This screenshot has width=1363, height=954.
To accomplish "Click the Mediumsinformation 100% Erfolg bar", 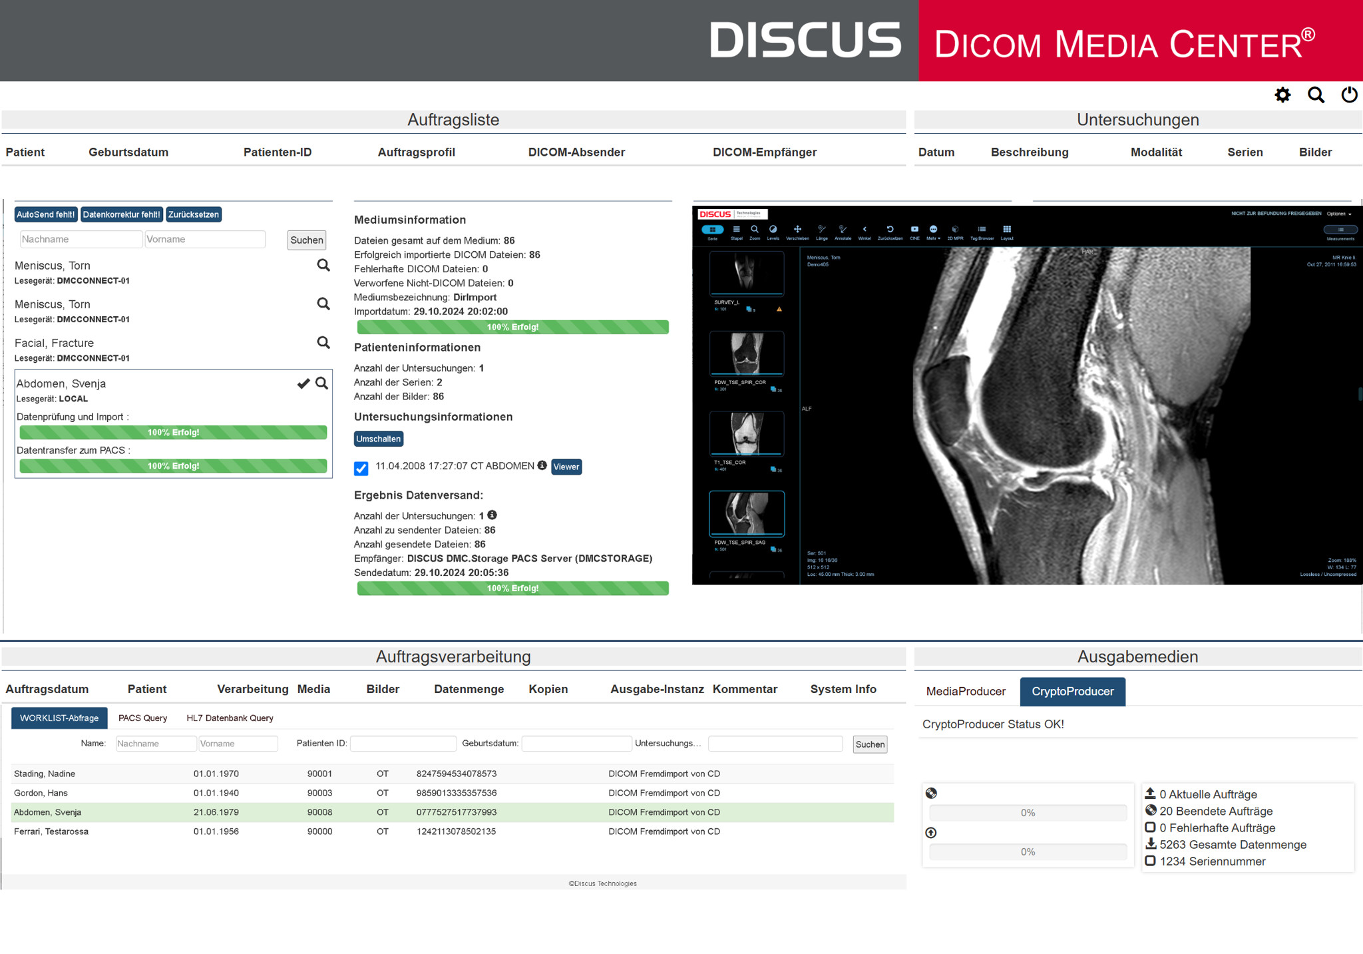I will click(x=512, y=327).
